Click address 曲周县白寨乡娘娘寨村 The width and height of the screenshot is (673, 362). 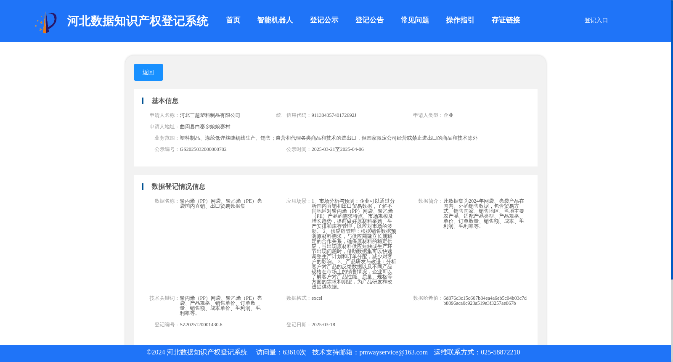[x=205, y=127]
